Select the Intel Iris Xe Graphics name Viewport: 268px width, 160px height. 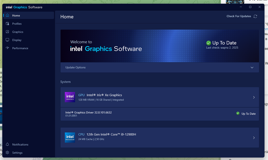point(104,95)
